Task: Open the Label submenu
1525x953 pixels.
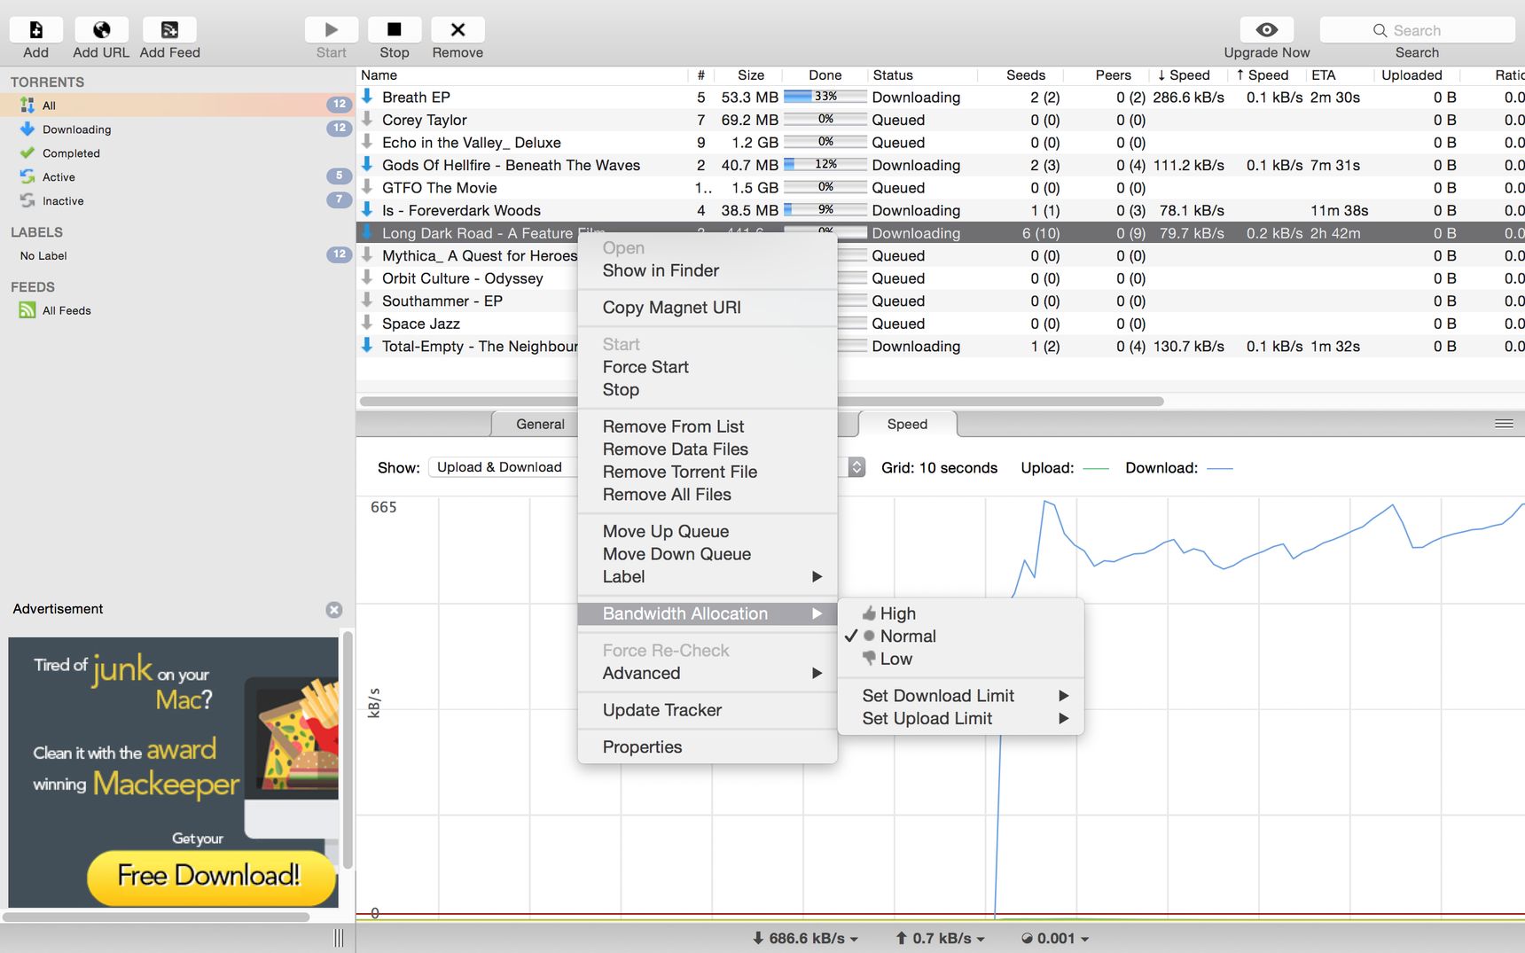Action: (708, 577)
